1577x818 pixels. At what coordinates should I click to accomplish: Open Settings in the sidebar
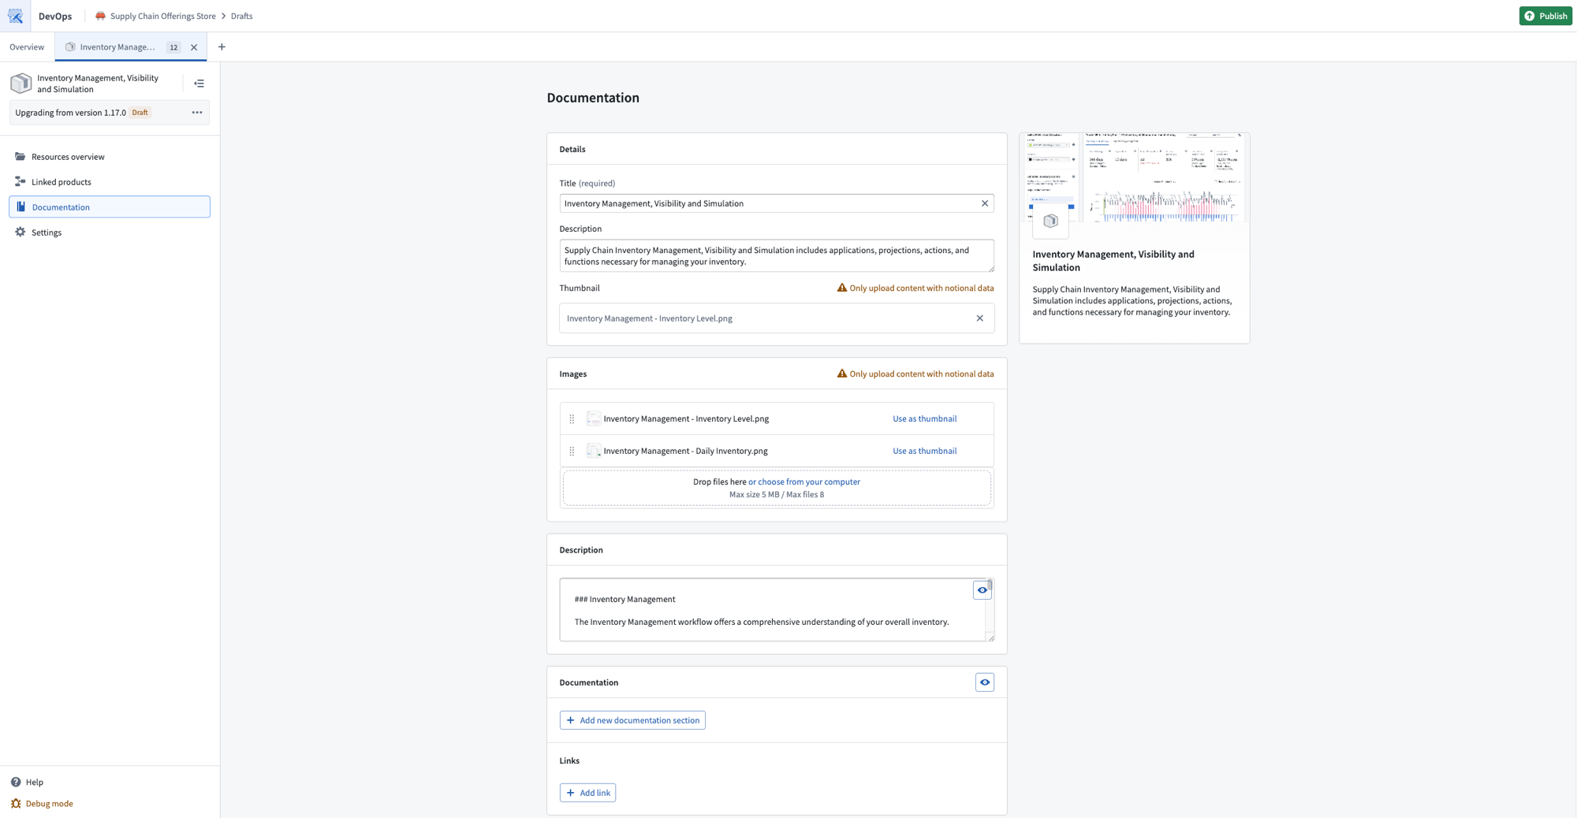[110, 232]
